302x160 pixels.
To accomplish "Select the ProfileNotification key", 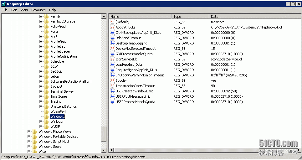I will [64, 56].
